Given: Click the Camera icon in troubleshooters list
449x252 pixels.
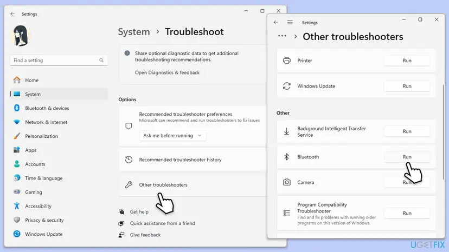Looking at the screenshot, I should pyautogui.click(x=287, y=182).
